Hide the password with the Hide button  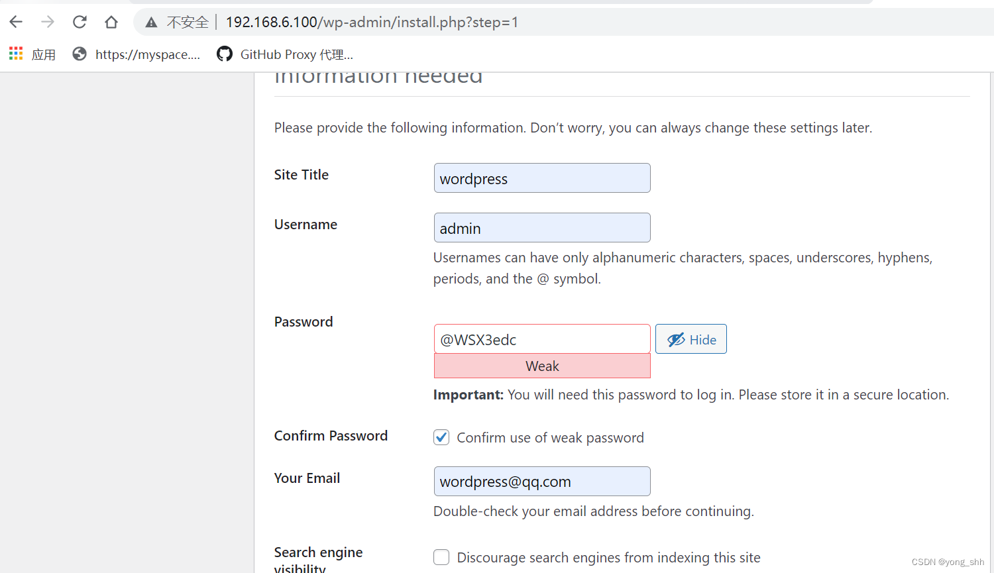tap(691, 339)
